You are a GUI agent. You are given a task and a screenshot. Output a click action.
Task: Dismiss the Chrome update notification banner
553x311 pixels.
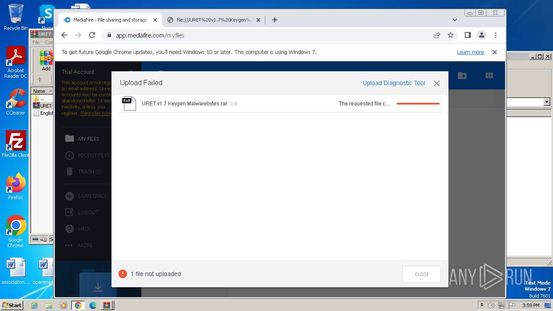495,52
